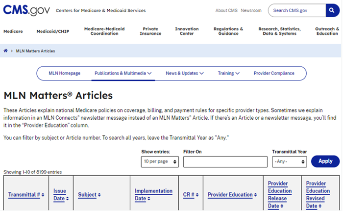
Task: Click the search magnifier button
Action: point(332,10)
